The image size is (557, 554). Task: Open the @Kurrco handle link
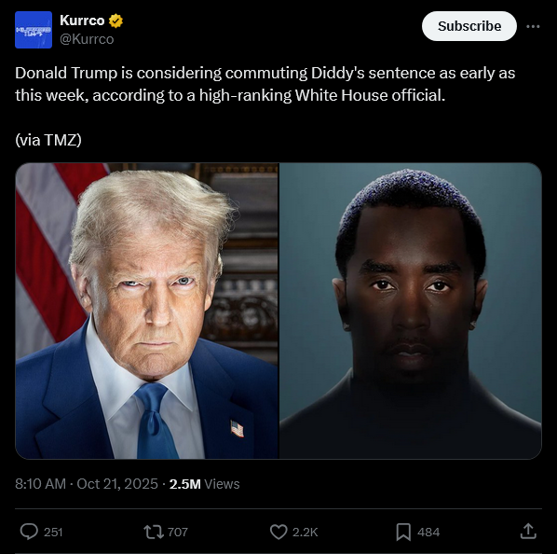pos(87,39)
